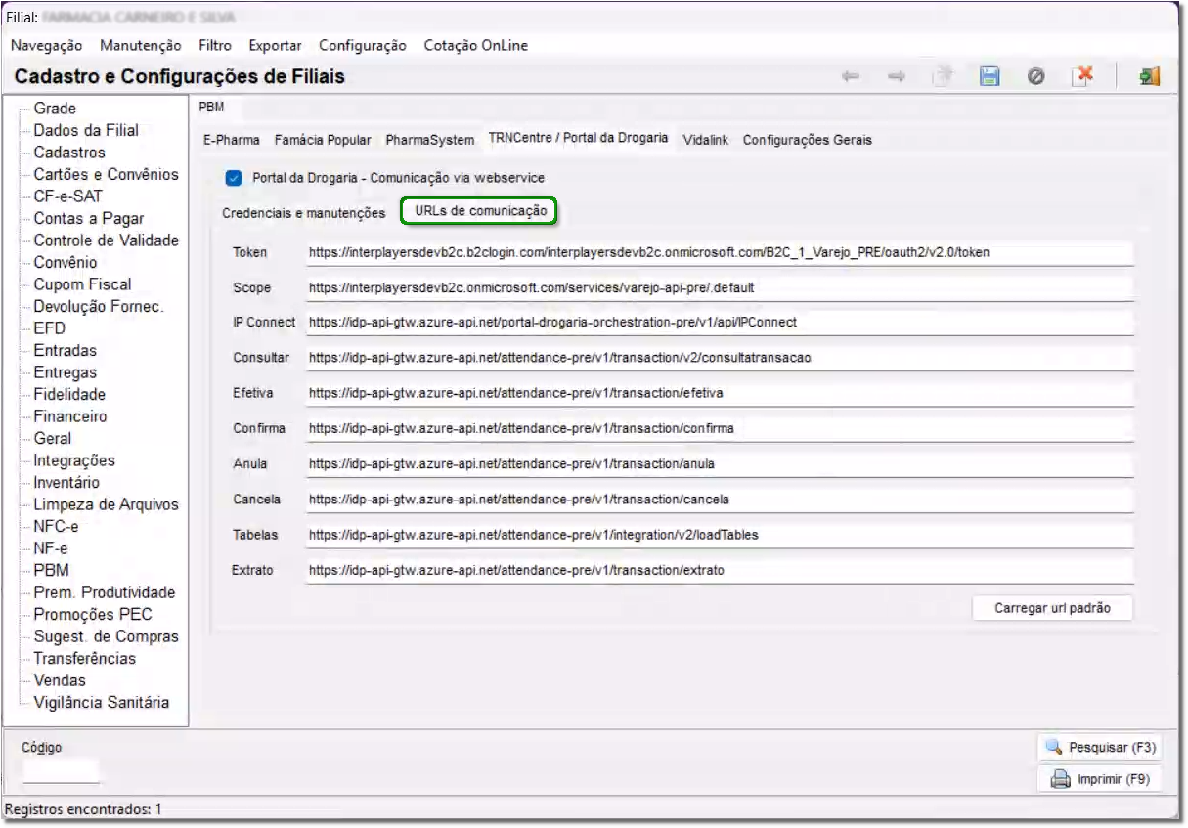
Task: Select Limpeza de Arquivos tree item
Action: point(107,504)
